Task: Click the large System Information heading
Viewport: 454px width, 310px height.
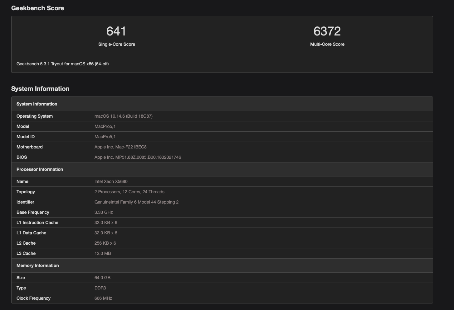Action: (x=40, y=89)
